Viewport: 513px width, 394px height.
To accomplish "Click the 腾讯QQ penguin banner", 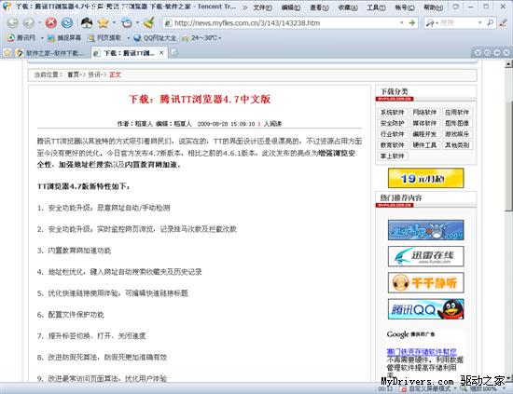I will (x=425, y=309).
